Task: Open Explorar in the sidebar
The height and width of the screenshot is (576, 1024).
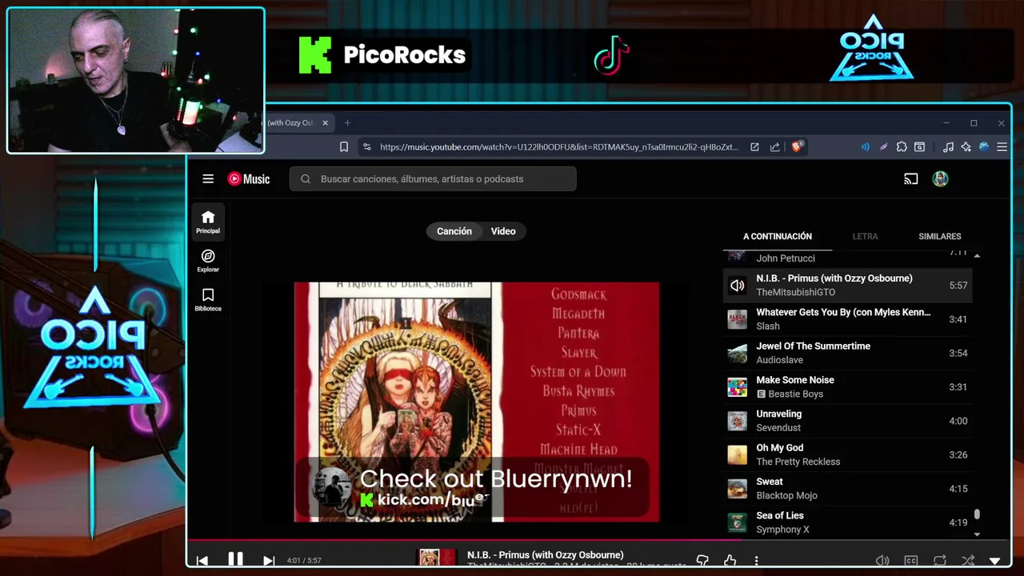Action: pyautogui.click(x=208, y=261)
